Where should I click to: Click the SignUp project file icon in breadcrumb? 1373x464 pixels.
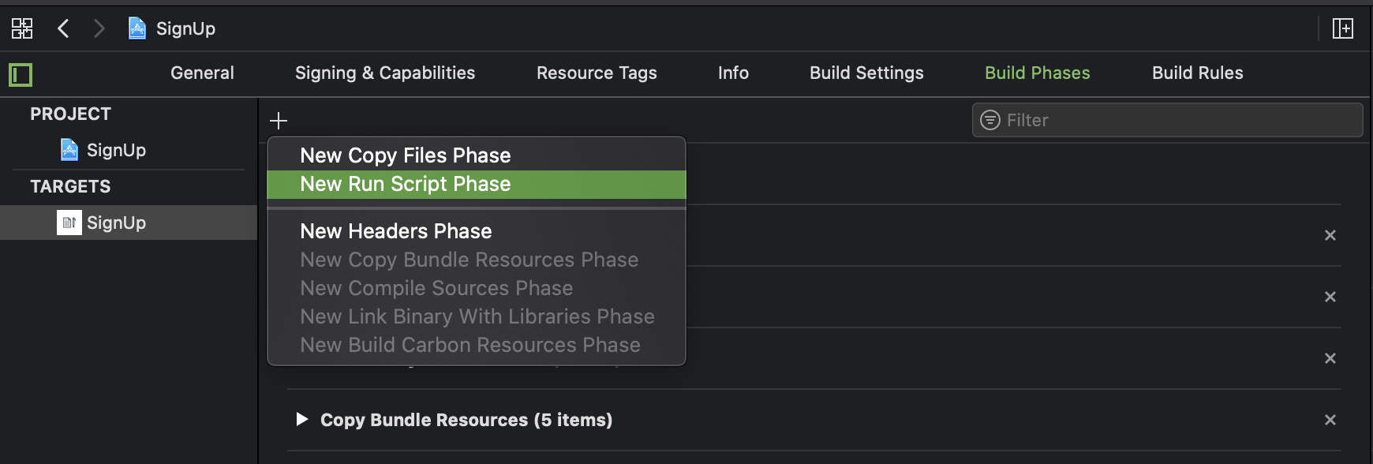[x=137, y=29]
